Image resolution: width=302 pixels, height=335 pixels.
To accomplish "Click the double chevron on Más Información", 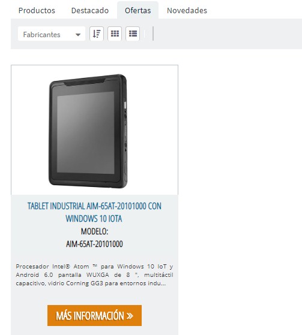I will coord(130,316).
